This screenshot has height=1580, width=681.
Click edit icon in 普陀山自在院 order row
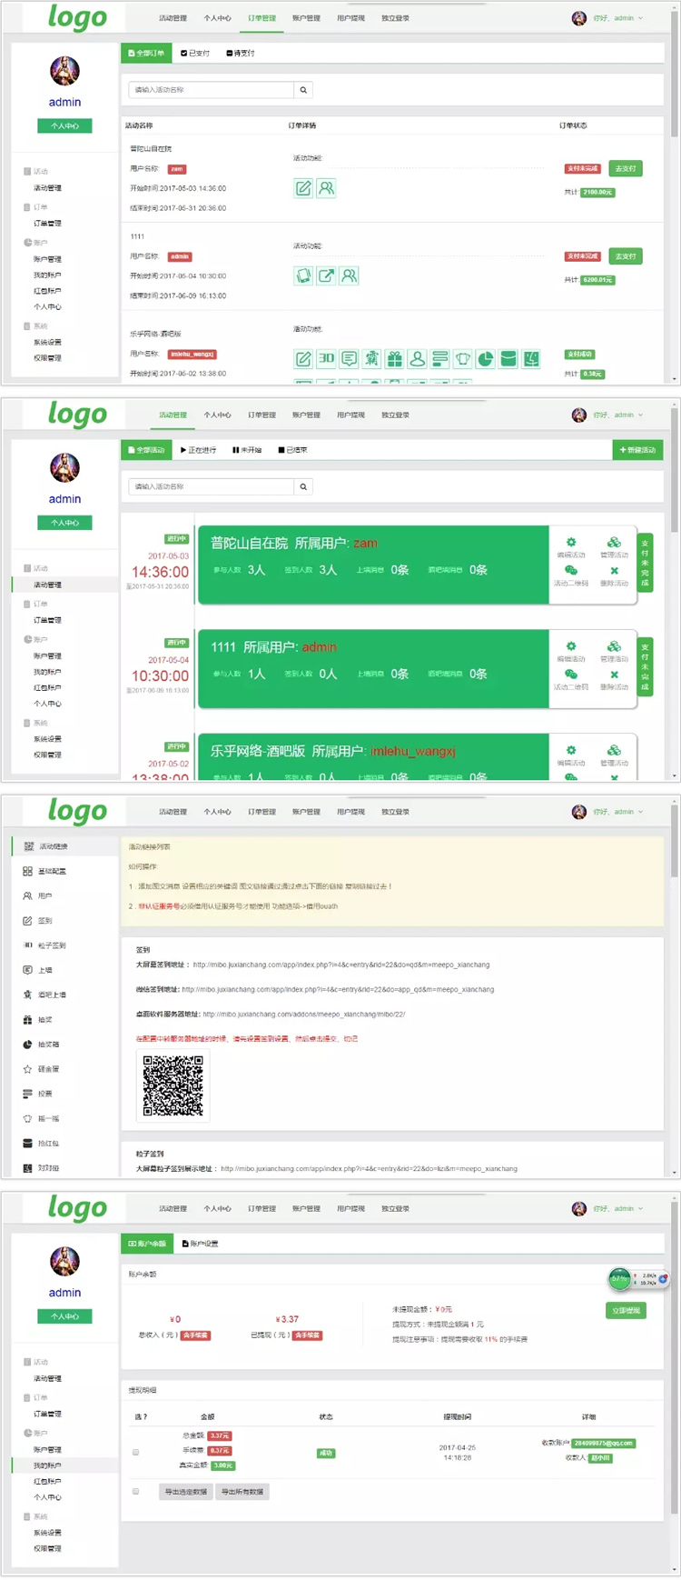(x=303, y=188)
